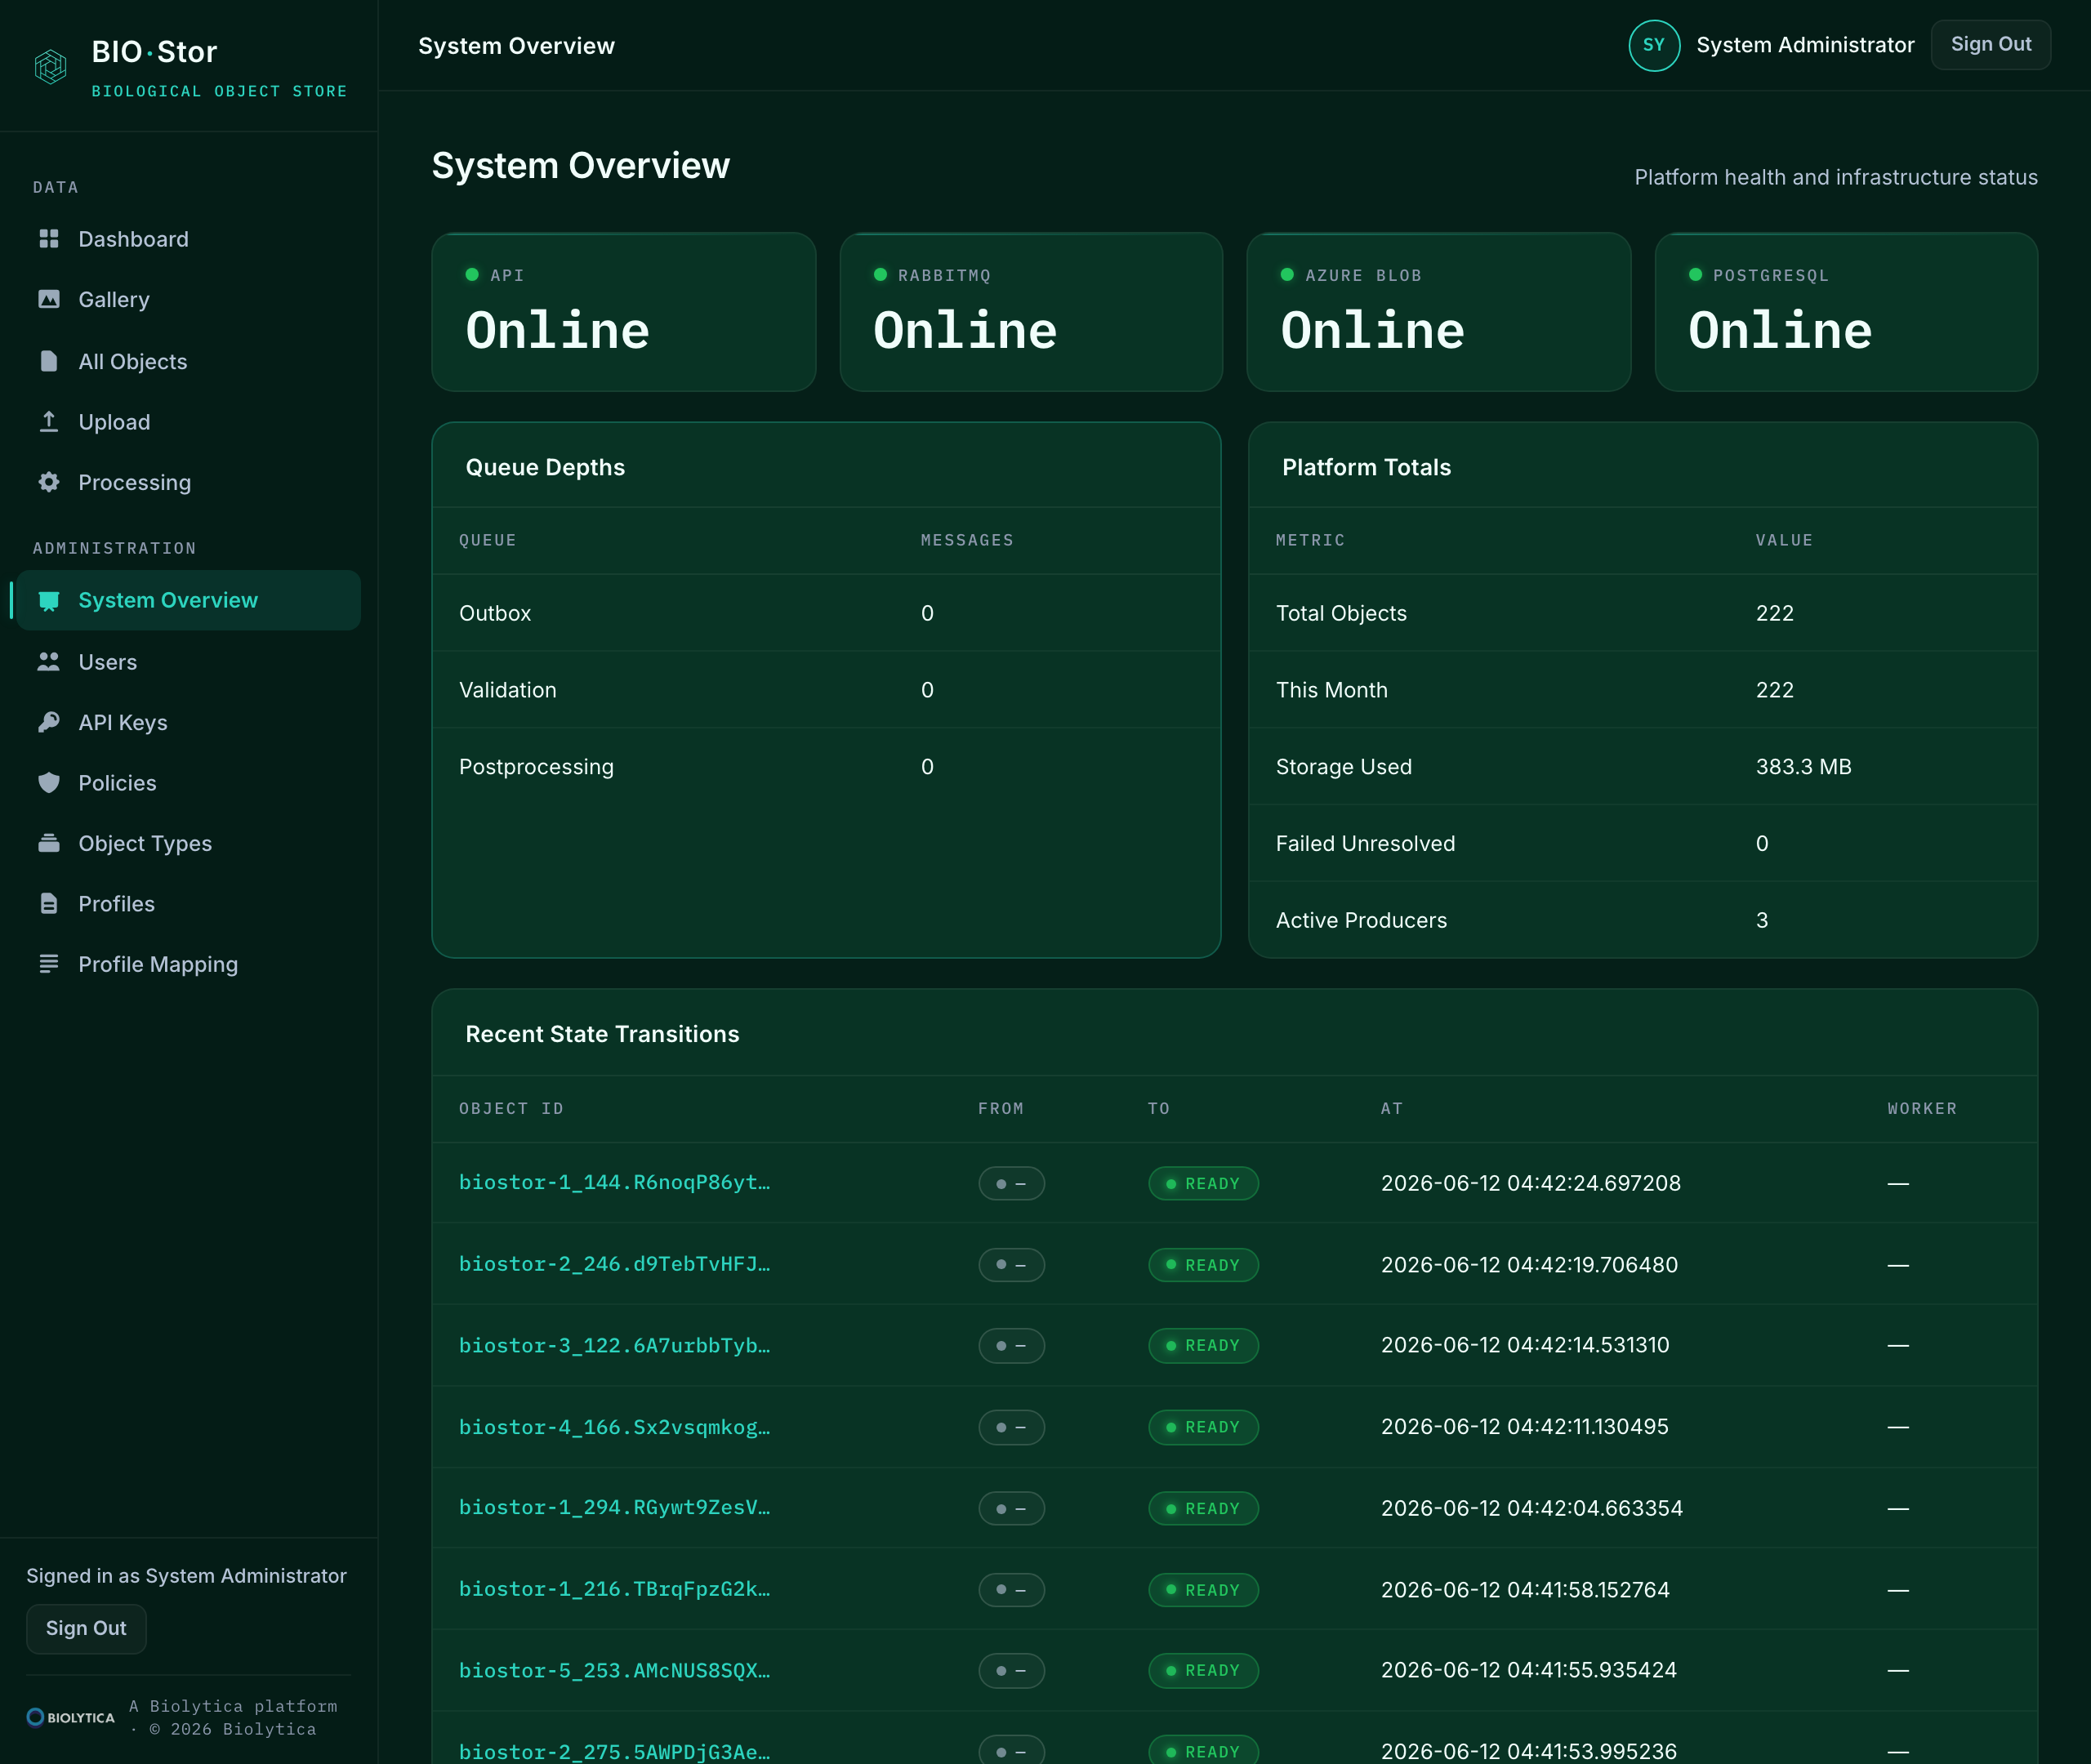Click the FROM dash badge for biostor-2_246
2091x1764 pixels.
1011,1265
